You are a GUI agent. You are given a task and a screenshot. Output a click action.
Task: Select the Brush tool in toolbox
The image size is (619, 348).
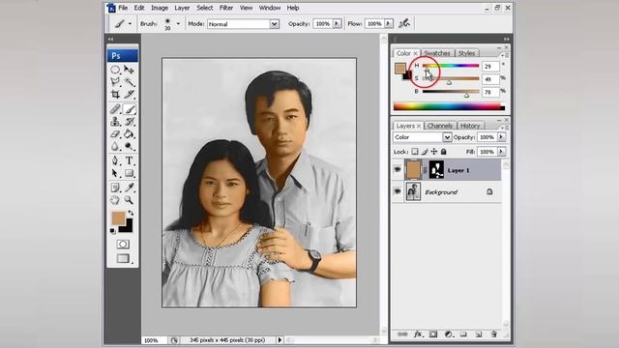point(129,109)
